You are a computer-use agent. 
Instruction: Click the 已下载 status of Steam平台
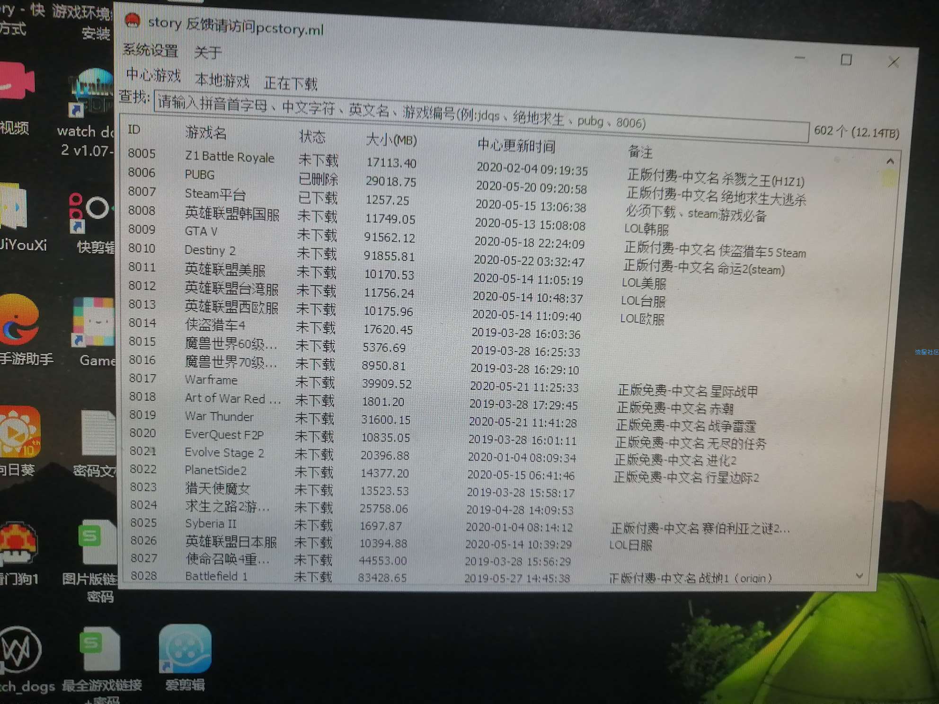tap(318, 197)
